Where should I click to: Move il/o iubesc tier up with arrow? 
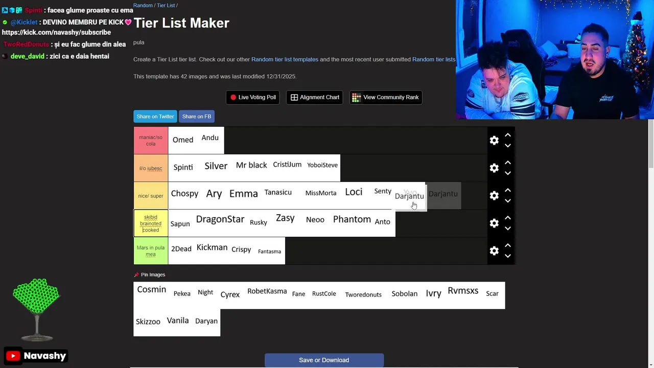[508, 163]
